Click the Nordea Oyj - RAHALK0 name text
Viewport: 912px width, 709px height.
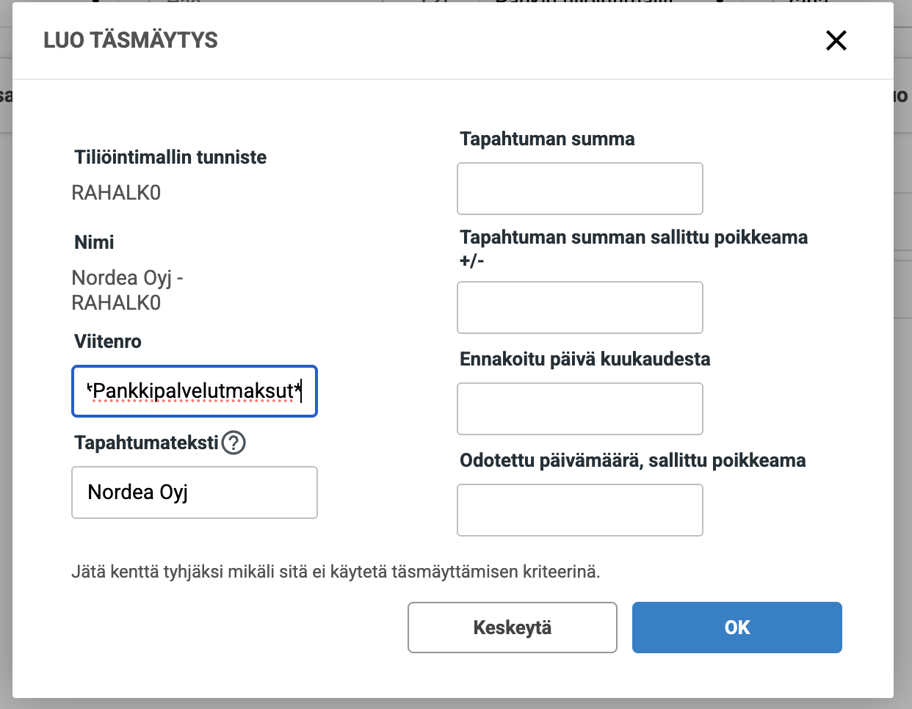tap(128, 290)
